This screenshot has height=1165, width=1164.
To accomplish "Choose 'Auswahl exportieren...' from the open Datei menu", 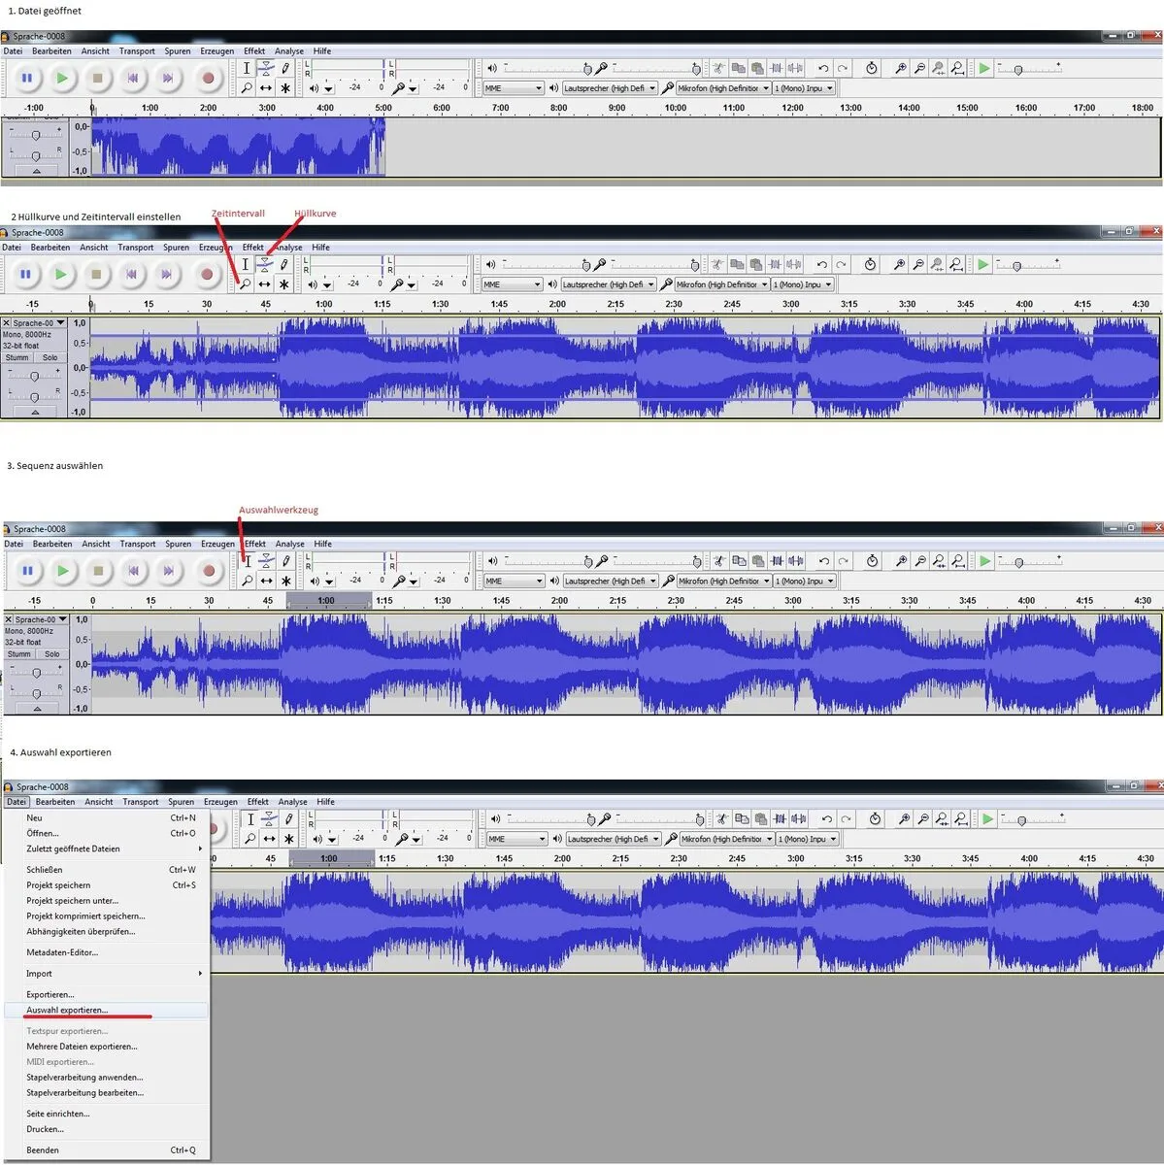I will coord(67,1010).
